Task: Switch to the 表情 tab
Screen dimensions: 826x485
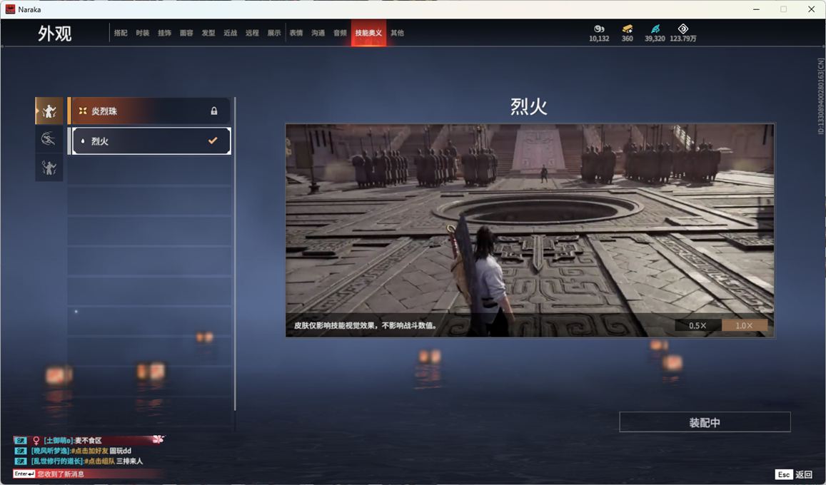Action: pos(296,33)
